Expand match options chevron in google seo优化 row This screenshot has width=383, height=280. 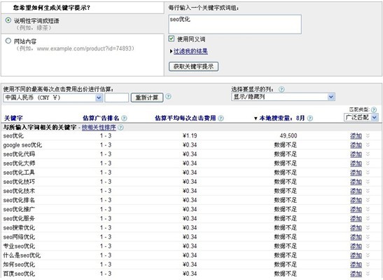click(368, 145)
